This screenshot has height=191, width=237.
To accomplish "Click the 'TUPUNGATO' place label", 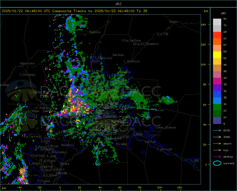I will point(47,149).
